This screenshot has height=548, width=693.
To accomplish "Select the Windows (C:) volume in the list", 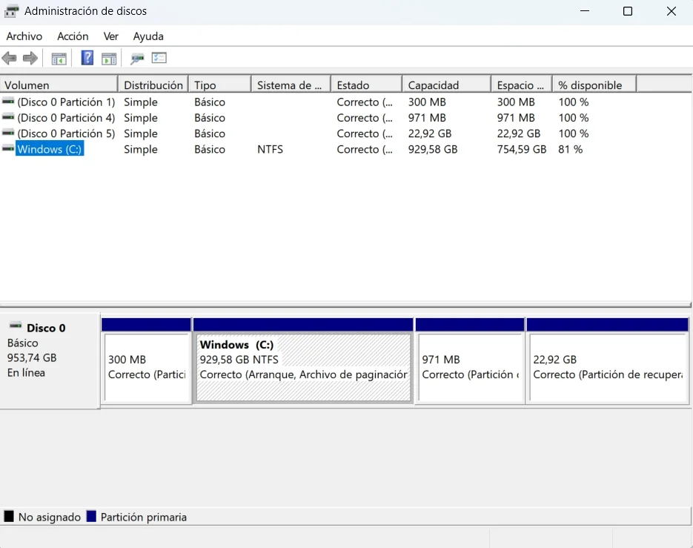I will coord(50,150).
